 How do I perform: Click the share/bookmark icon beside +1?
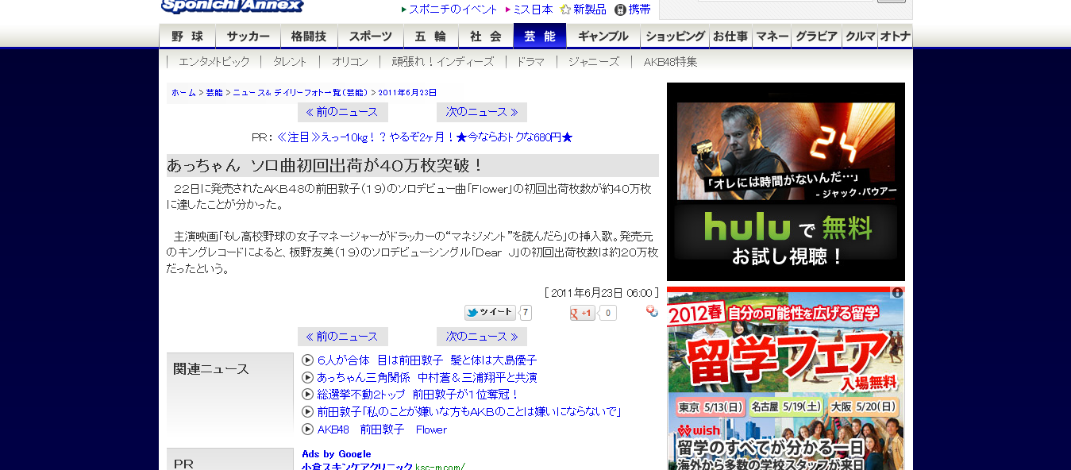[x=652, y=311]
